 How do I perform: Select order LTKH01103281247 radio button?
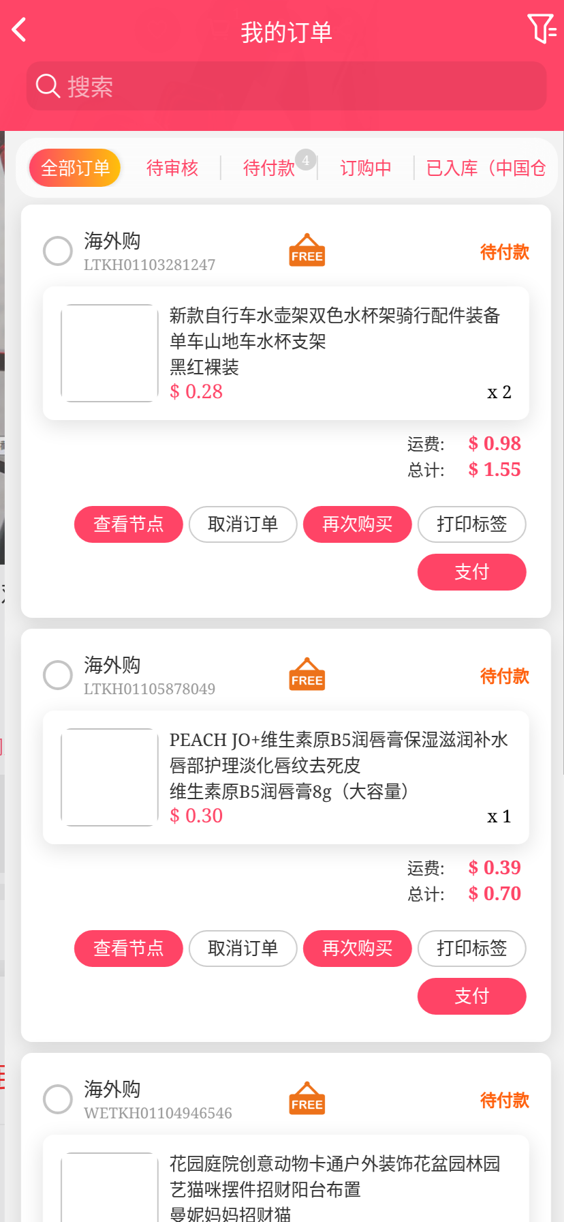(58, 251)
